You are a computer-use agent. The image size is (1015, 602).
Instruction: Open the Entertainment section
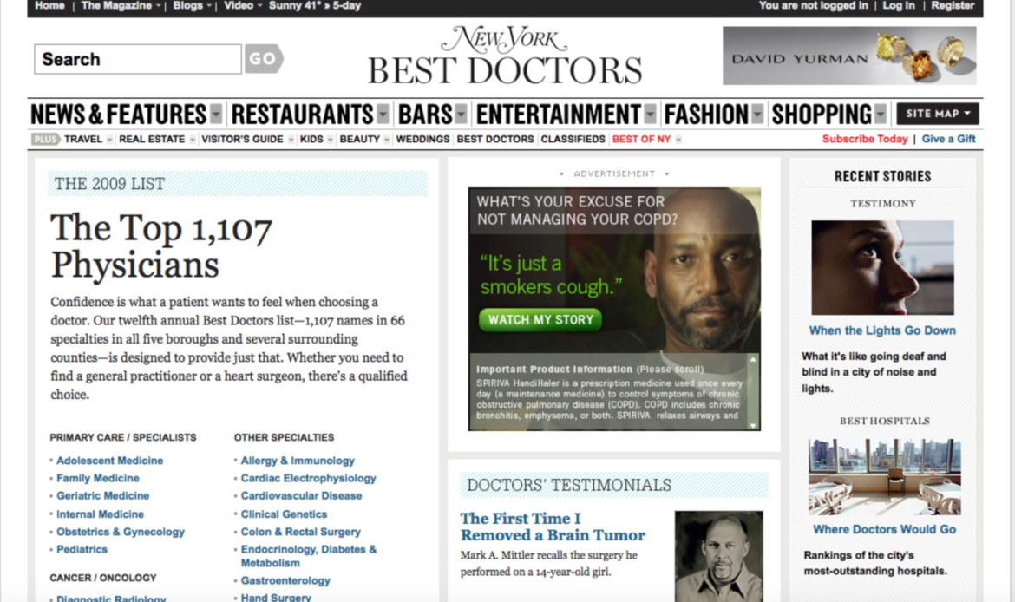click(x=559, y=115)
